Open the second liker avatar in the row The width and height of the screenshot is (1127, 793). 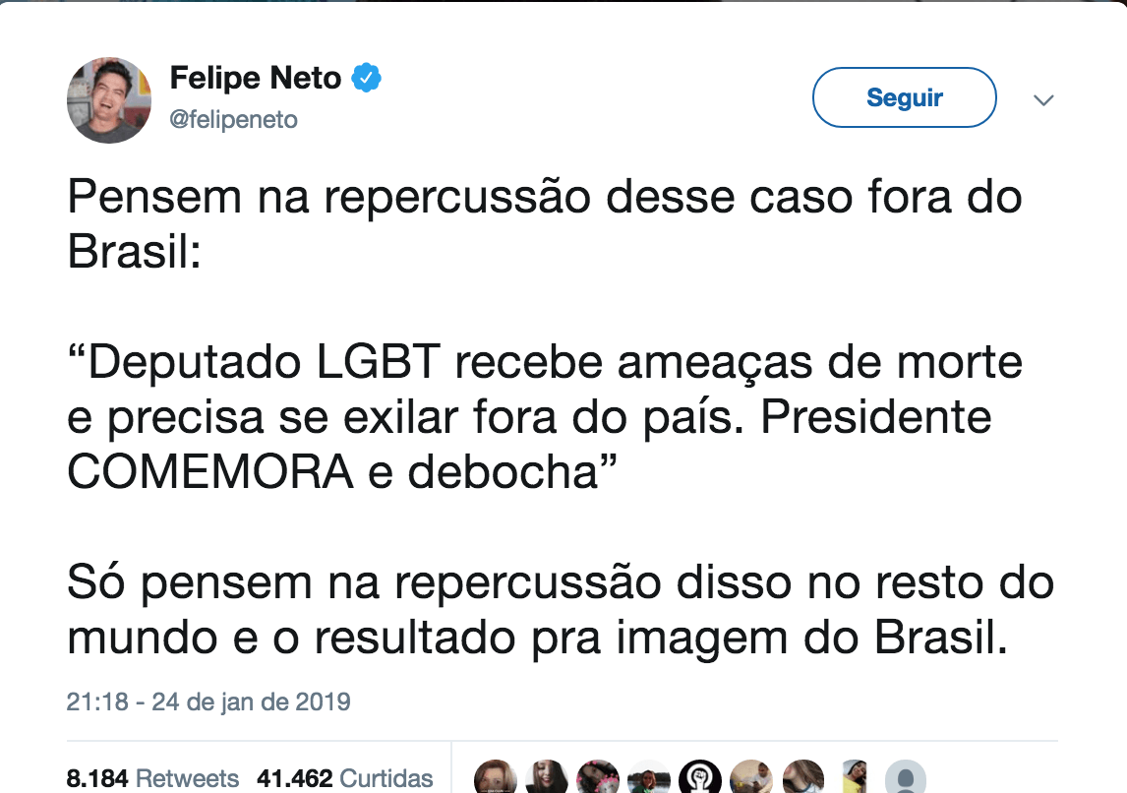coord(547,779)
